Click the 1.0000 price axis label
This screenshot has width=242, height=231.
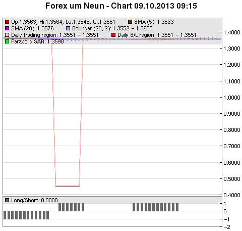pos(232,98)
